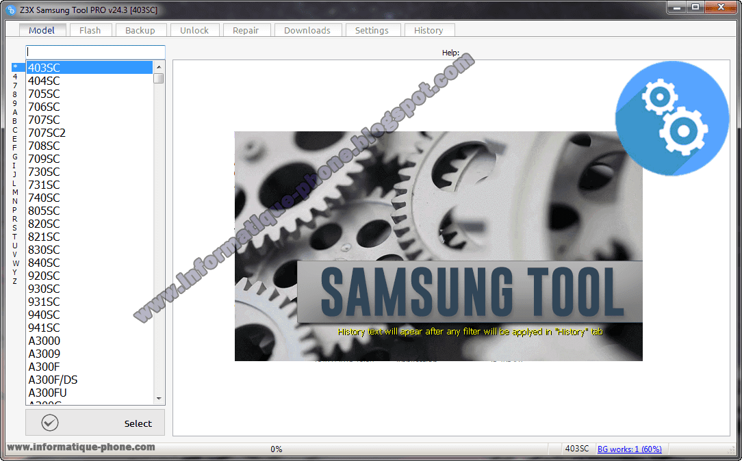Switch to the Model tab
742x461 pixels.
(41, 30)
